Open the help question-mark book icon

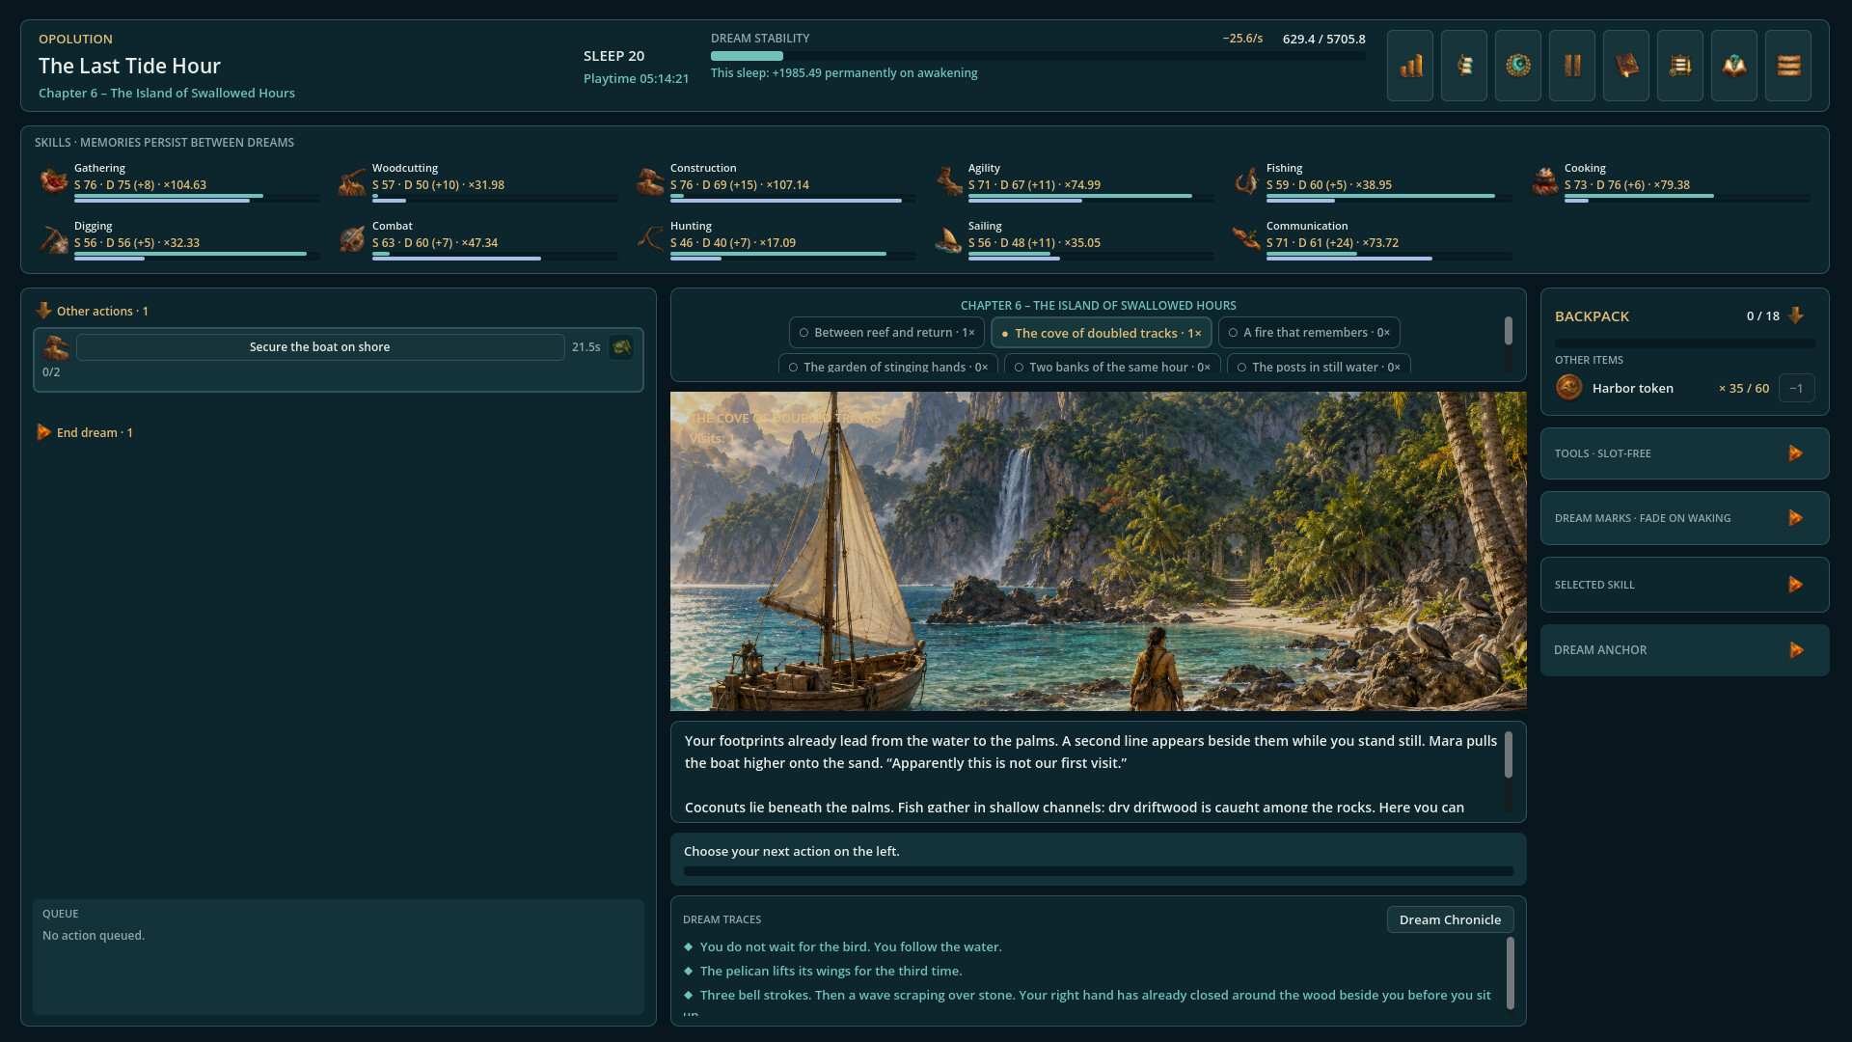pyautogui.click(x=1734, y=66)
